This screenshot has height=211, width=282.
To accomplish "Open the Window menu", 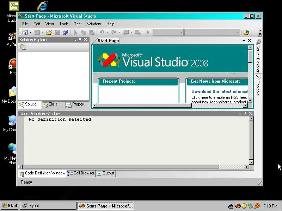I will (x=94, y=24).
